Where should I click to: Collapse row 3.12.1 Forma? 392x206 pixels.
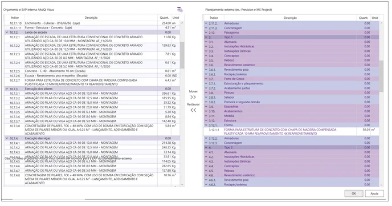pyautogui.click(x=206, y=125)
